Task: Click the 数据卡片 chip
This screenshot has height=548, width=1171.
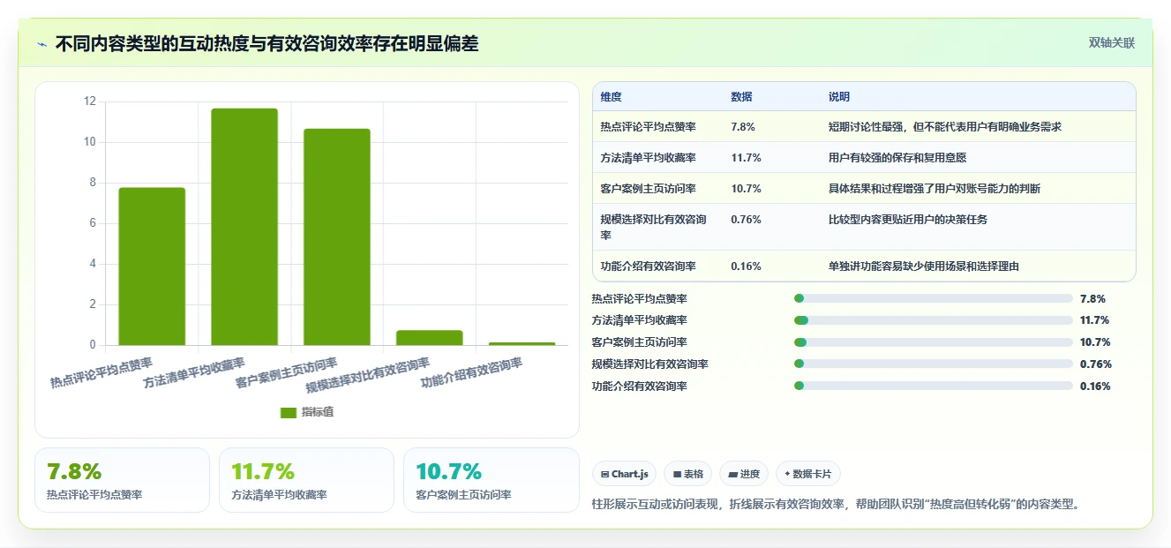Action: coord(808,474)
